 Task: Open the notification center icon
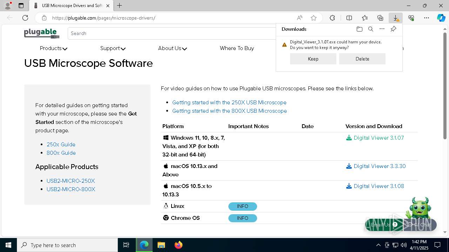tap(437, 245)
